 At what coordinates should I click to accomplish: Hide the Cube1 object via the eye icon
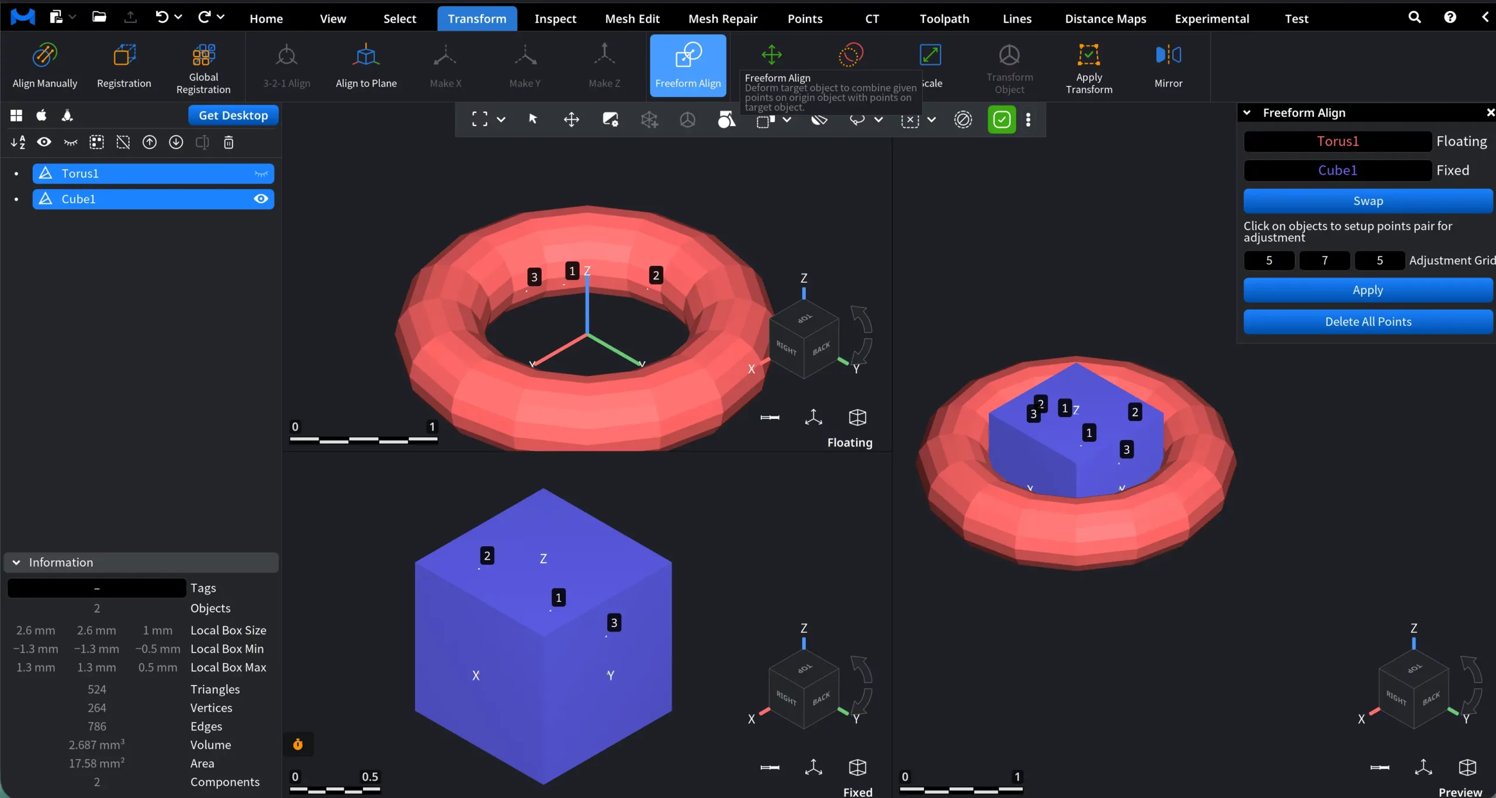[261, 199]
